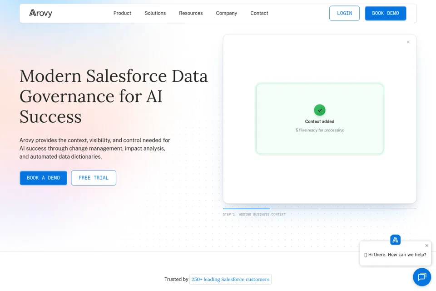Viewport: 436px width, 291px height.
Task: Click the 'Hi there. How can we help?' message
Action: pyautogui.click(x=395, y=255)
